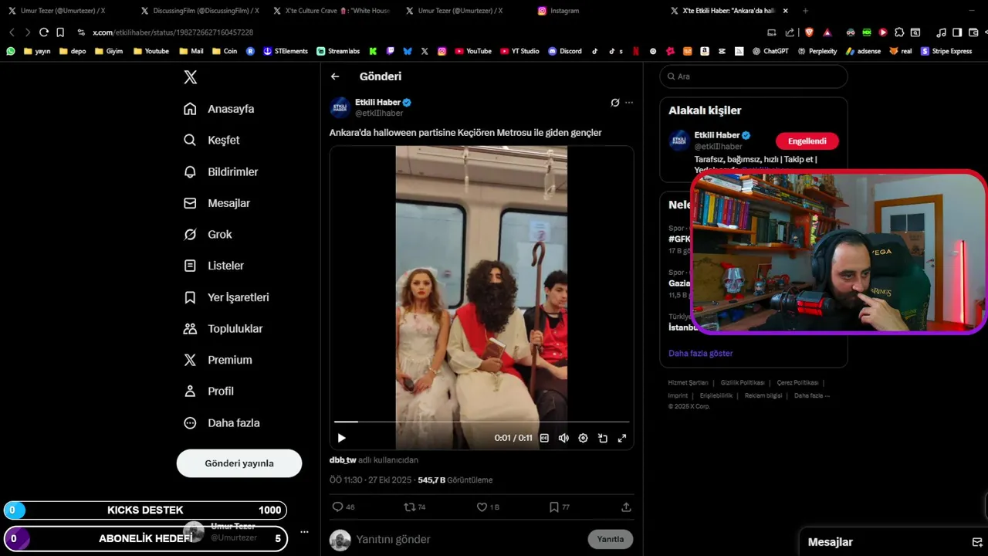The height and width of the screenshot is (556, 988).
Task: Open the Discord bookmark
Action: pos(565,51)
